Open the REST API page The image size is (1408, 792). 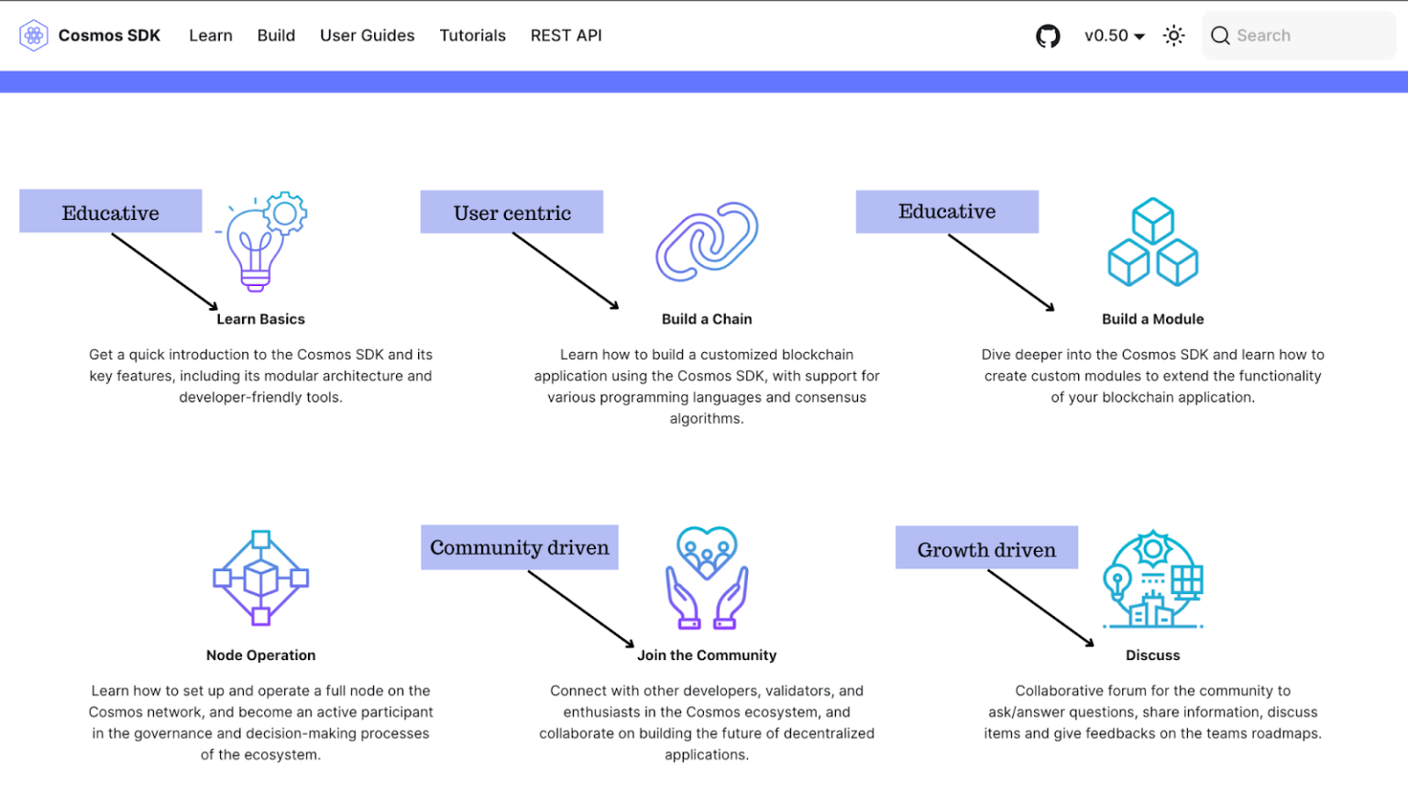pos(566,35)
